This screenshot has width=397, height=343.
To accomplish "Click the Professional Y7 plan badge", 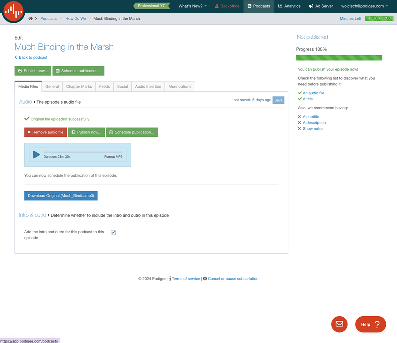I will click(x=151, y=6).
